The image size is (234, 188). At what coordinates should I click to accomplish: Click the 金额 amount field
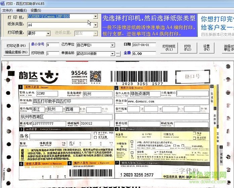[x=144, y=53]
